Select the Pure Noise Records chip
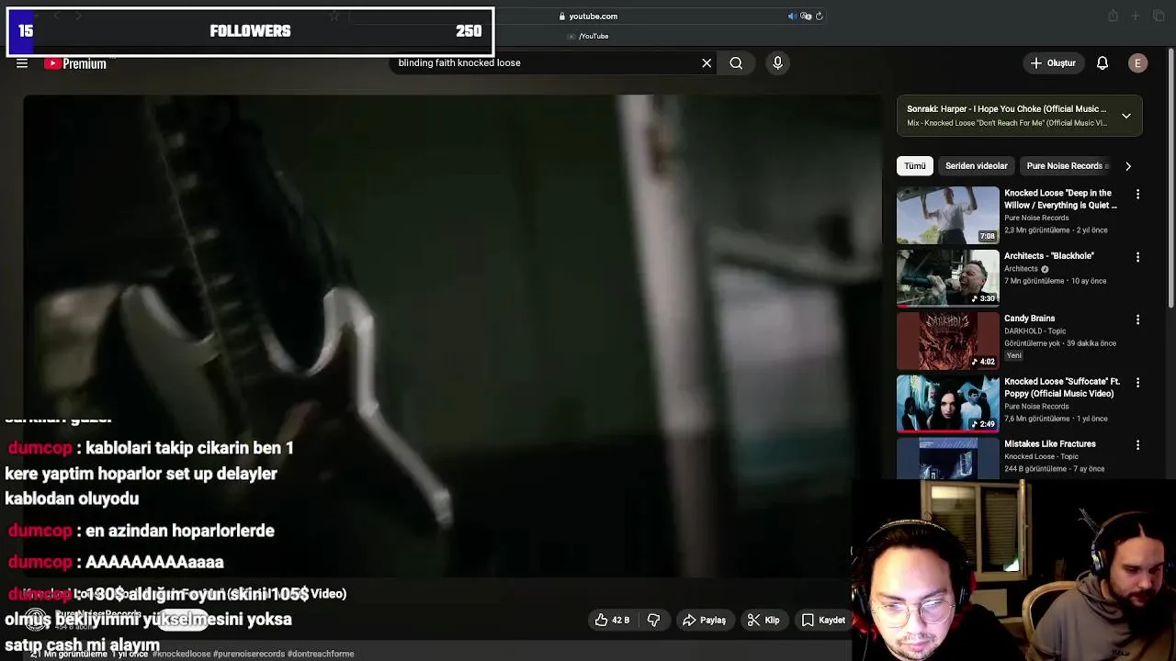 [1066, 166]
